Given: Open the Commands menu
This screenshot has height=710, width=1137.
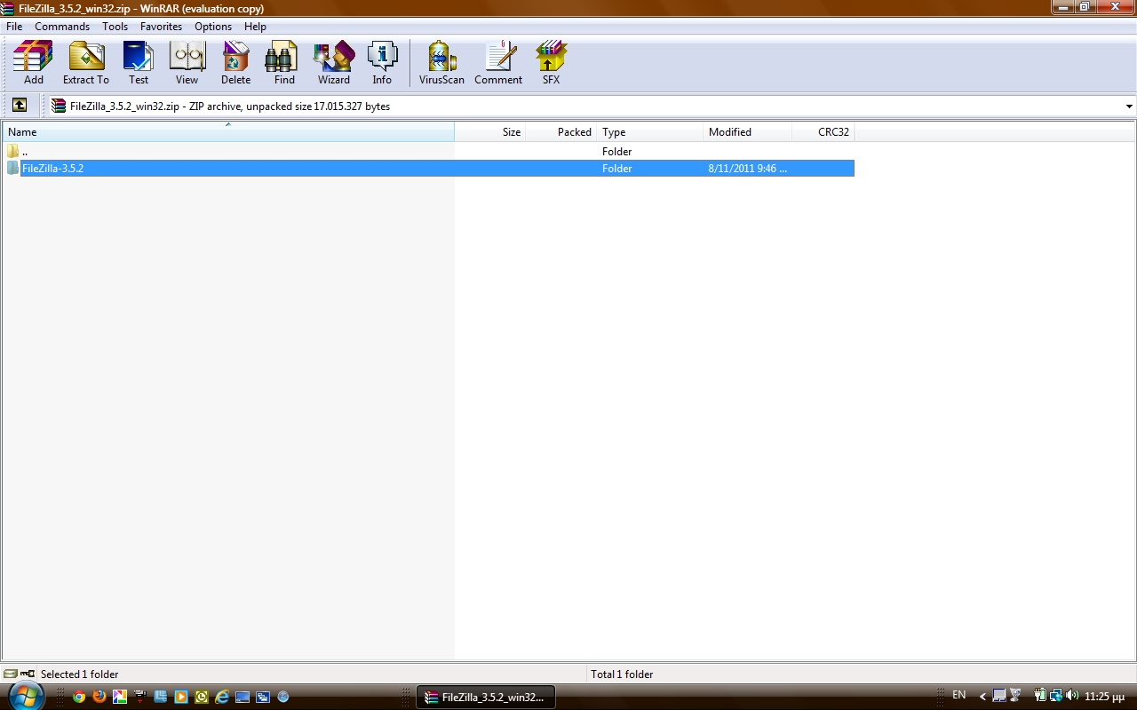Looking at the screenshot, I should (62, 27).
